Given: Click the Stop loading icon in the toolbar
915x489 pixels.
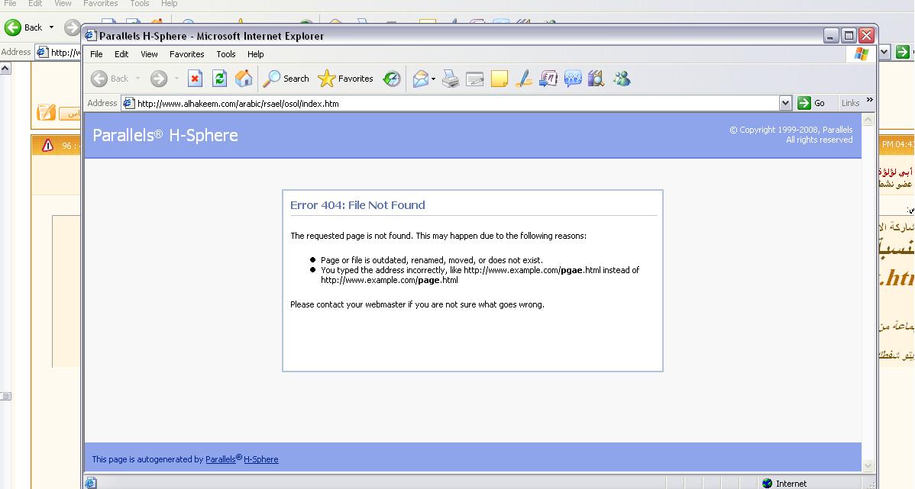Looking at the screenshot, I should coord(195,78).
